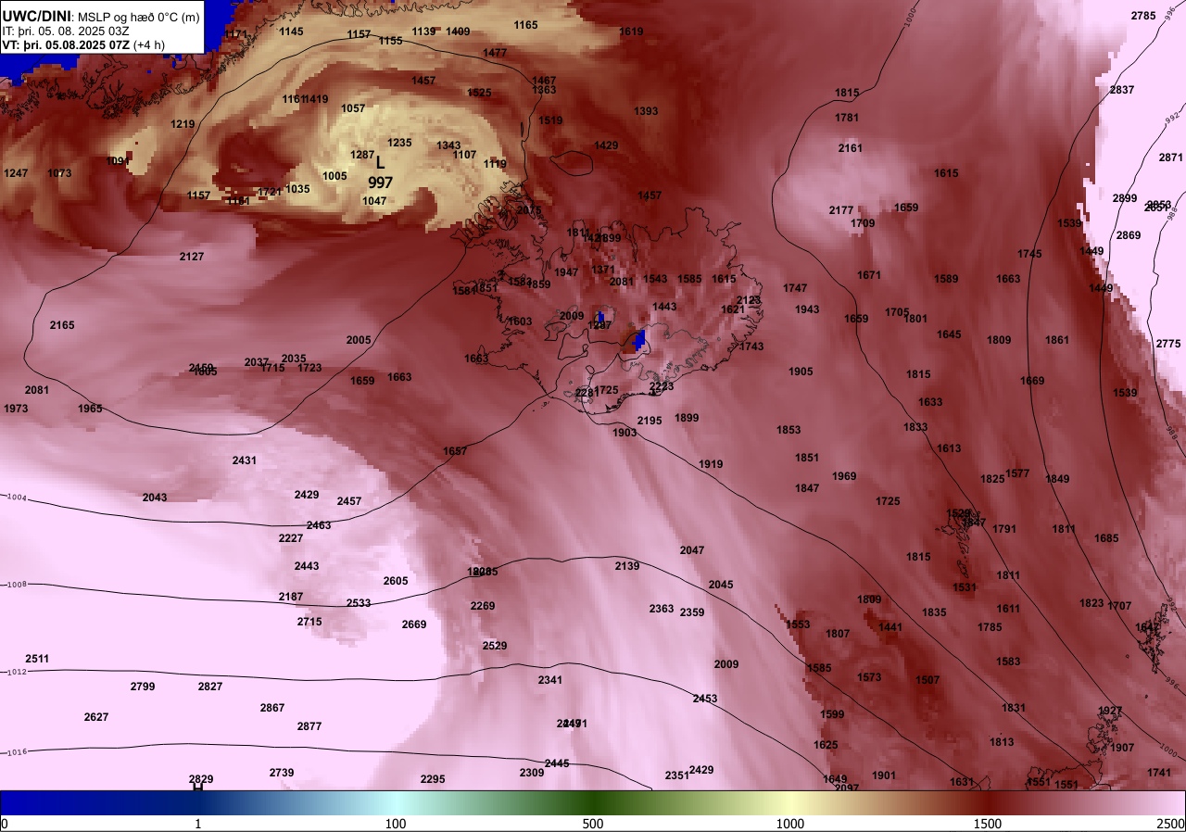The image size is (1186, 832).
Task: Click the height value 2529
Action: (x=495, y=646)
